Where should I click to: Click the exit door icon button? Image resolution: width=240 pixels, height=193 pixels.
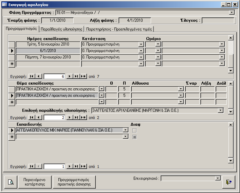229,182
